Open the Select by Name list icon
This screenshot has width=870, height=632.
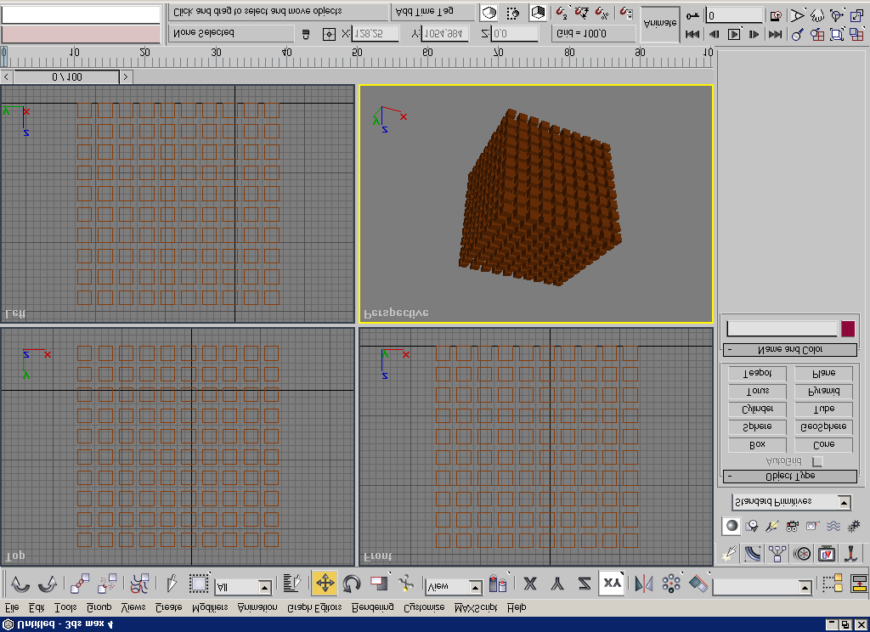pyautogui.click(x=292, y=584)
